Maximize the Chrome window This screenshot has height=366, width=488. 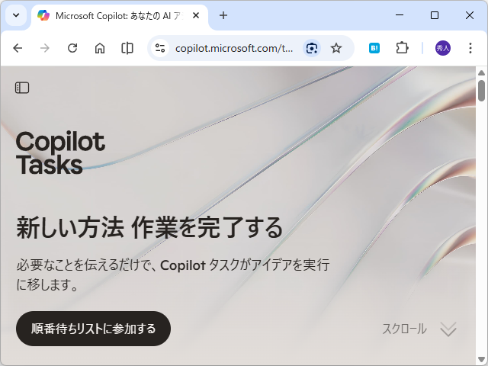point(435,15)
